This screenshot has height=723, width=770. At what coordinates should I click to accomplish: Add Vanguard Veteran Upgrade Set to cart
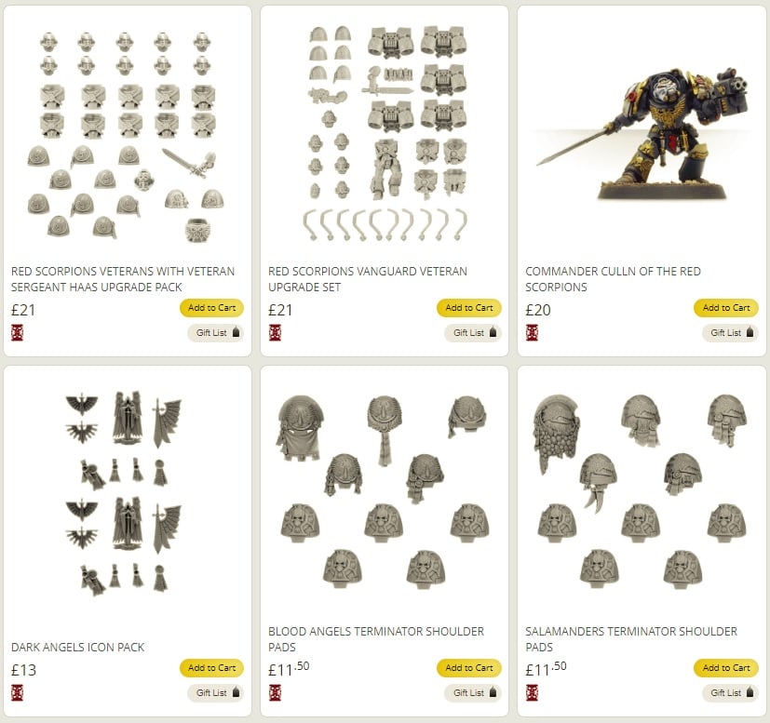469,308
